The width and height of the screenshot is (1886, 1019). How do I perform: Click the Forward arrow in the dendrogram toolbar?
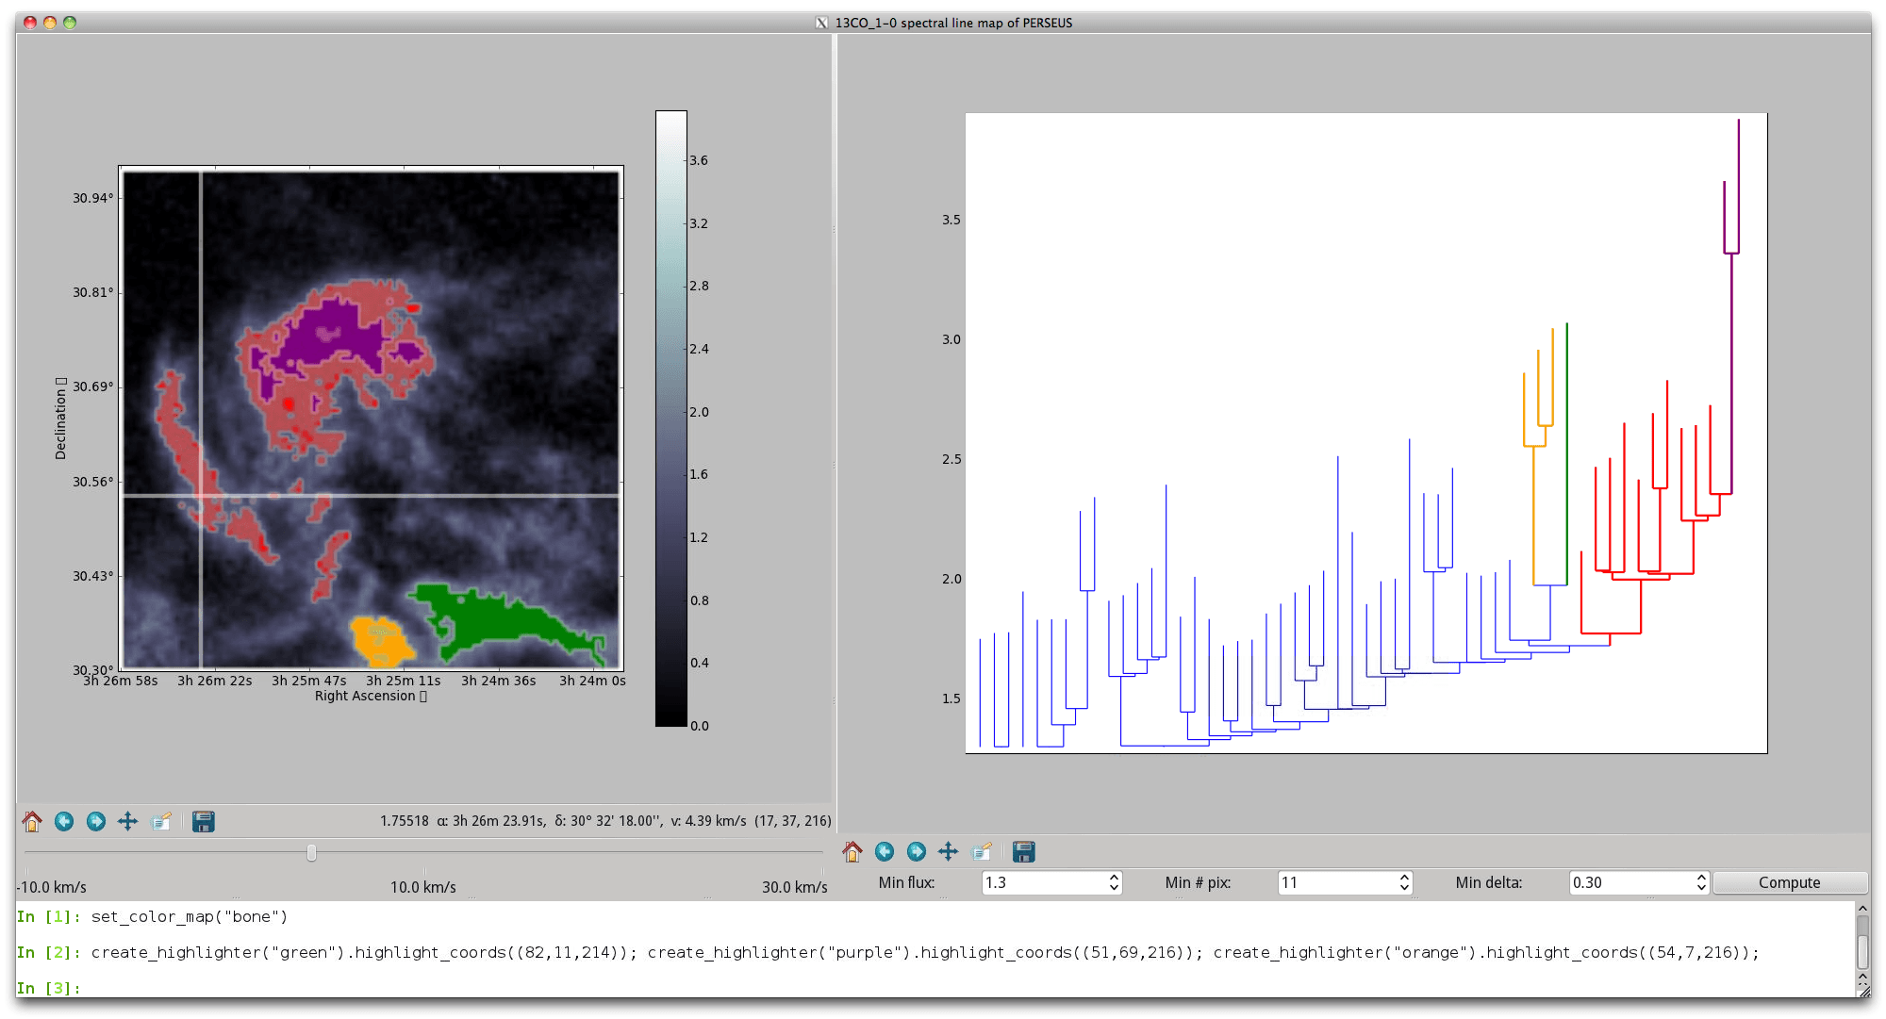[x=917, y=851]
